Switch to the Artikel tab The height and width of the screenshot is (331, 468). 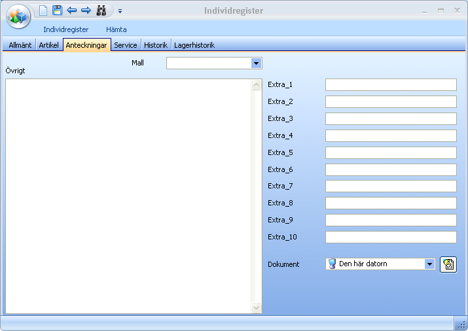click(x=49, y=45)
